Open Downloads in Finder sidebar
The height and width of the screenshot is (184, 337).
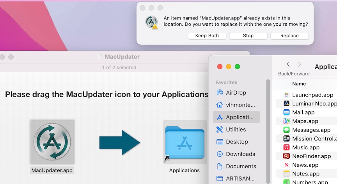coord(236,154)
